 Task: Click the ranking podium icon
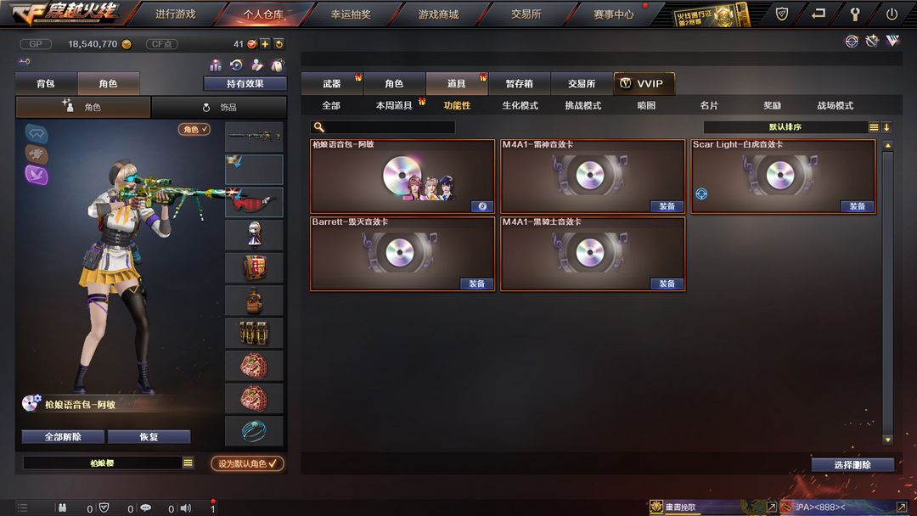click(216, 64)
